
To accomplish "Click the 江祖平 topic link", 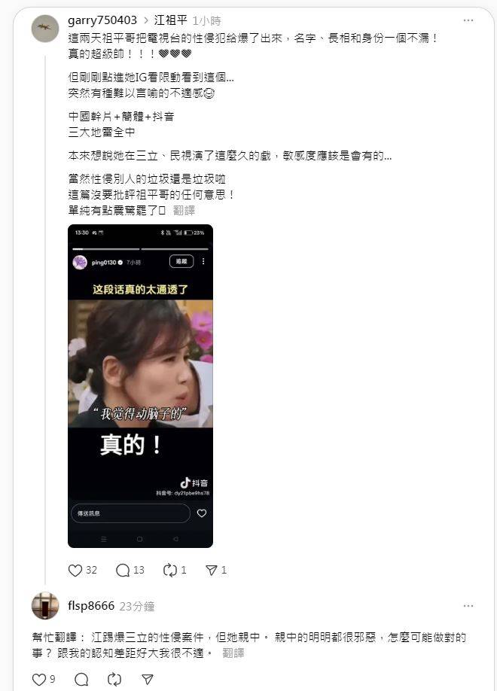I will tap(171, 20).
